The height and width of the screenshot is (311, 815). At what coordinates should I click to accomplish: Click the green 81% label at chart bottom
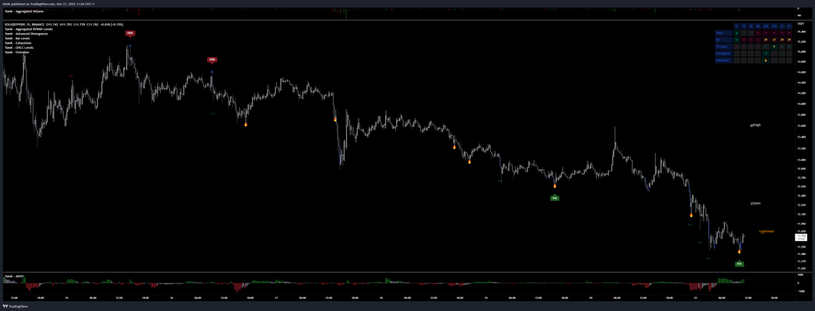[739, 263]
